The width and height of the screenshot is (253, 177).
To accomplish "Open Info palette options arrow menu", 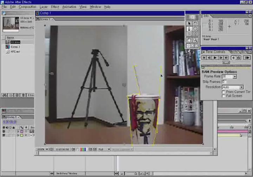I will (x=250, y=16).
